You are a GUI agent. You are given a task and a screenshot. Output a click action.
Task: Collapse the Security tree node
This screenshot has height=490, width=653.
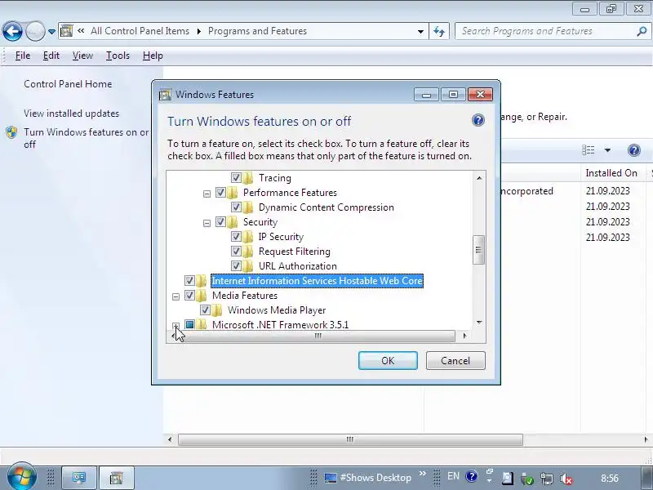click(207, 223)
